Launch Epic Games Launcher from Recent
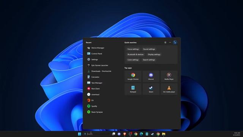Viewport: 243px width, 137px height. (x=98, y=65)
